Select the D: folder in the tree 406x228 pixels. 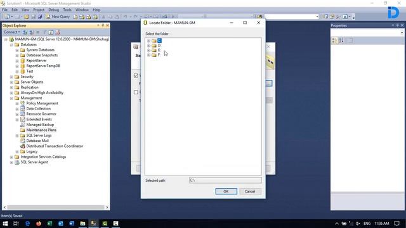(159, 46)
